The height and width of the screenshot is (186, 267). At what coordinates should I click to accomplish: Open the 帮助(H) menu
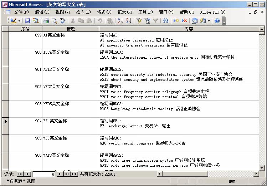(x=187, y=12)
